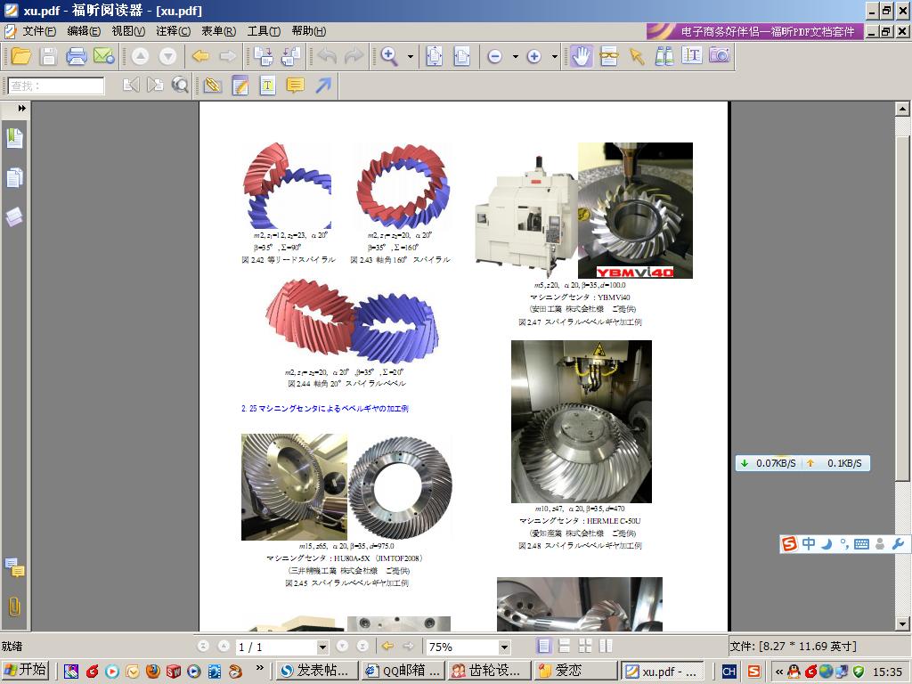Viewport: 912px width, 684px height.
Task: Toggle Sogou input 中 language mode
Action: (x=809, y=544)
